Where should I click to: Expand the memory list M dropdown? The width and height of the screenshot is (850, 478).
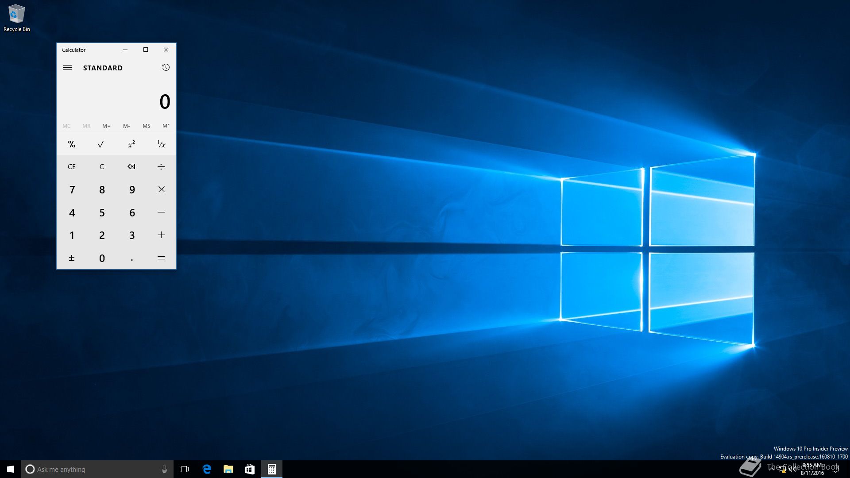[166, 126]
